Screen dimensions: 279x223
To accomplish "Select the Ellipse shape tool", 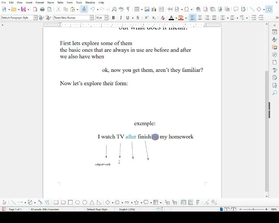I will point(77,202).
